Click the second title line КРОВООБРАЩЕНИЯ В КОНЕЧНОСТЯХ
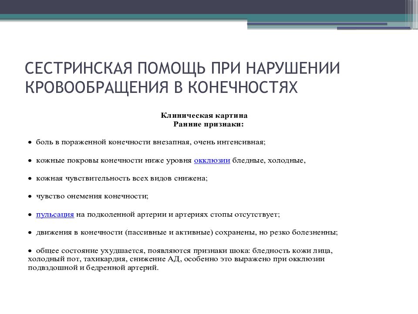This screenshot has height=314, width=418. [x=162, y=86]
